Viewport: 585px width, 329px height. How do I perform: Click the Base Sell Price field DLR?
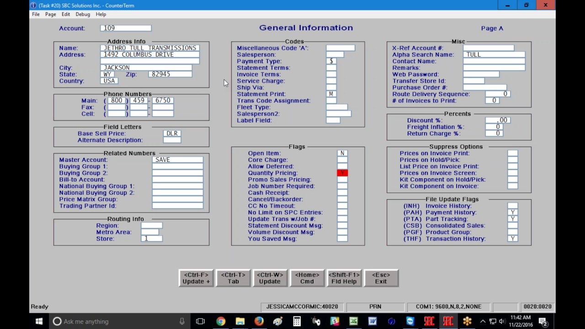coord(172,133)
